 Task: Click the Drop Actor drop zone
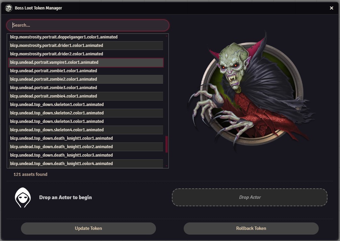pos(250,197)
